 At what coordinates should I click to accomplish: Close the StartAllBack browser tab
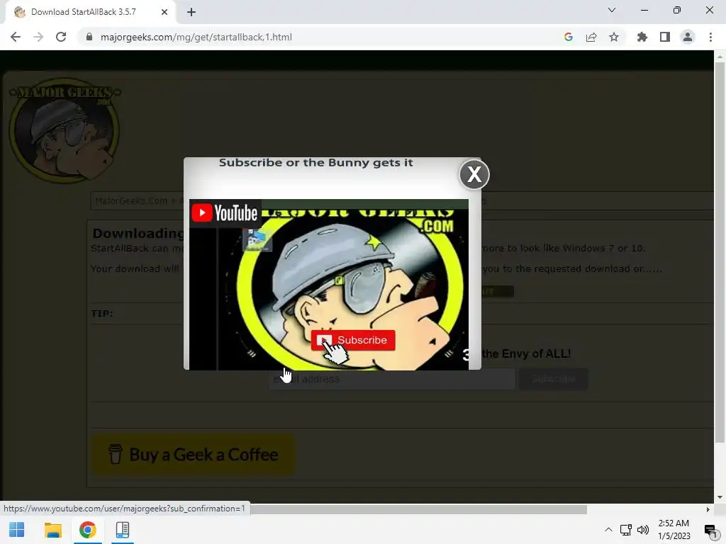tap(164, 12)
